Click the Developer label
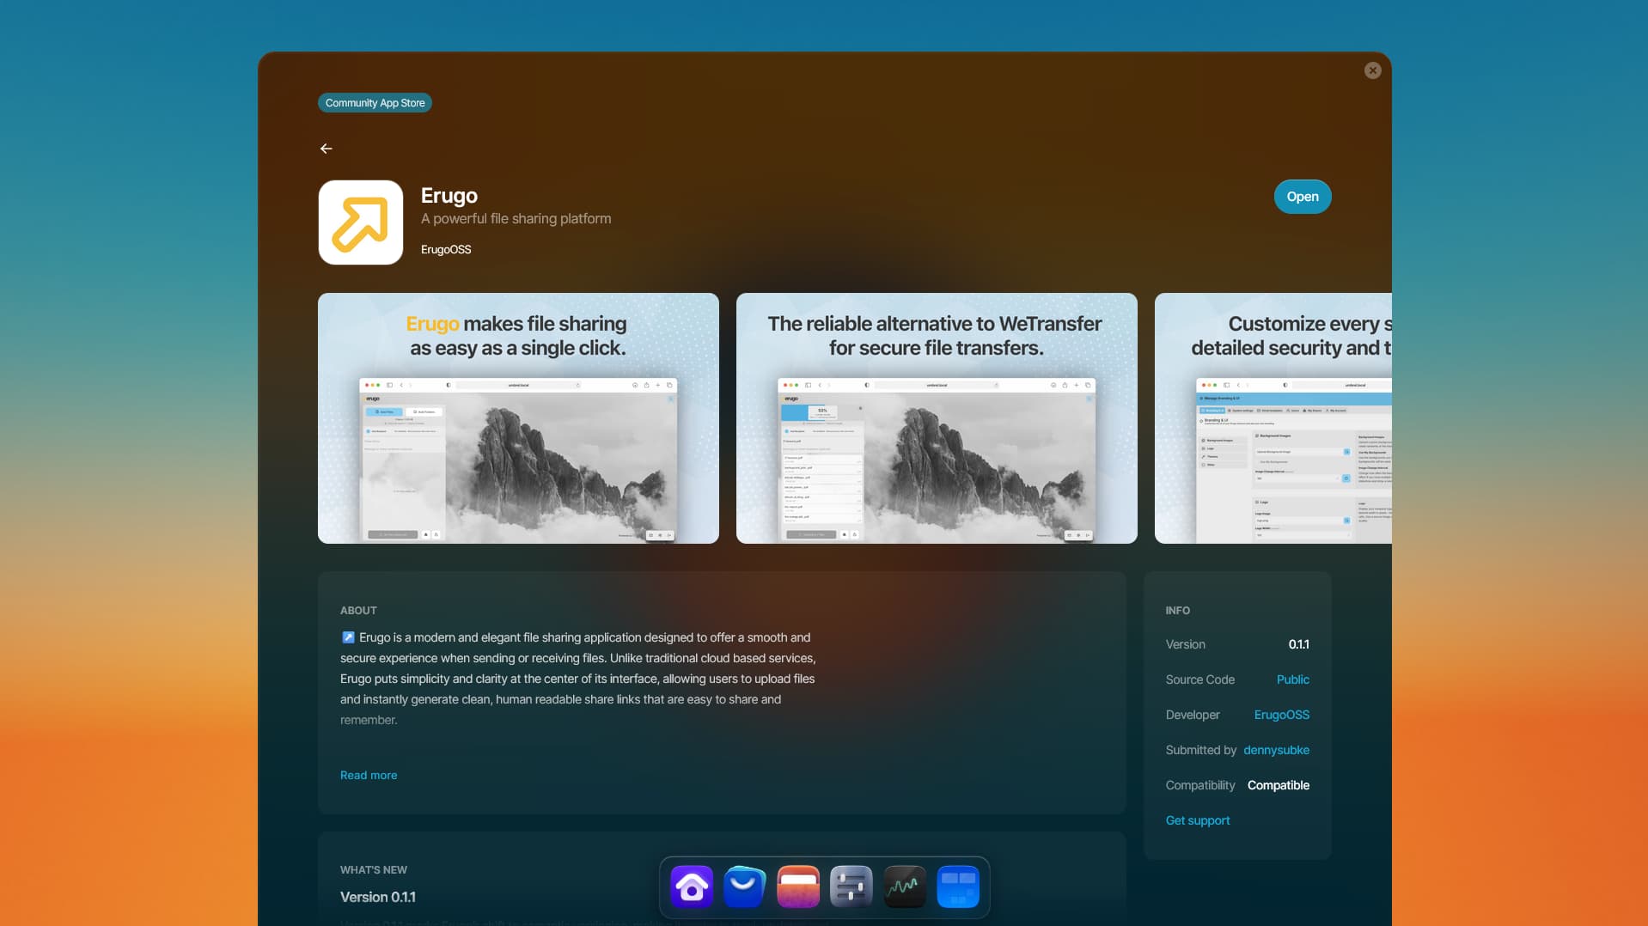Viewport: 1648px width, 926px height. pos(1192,715)
